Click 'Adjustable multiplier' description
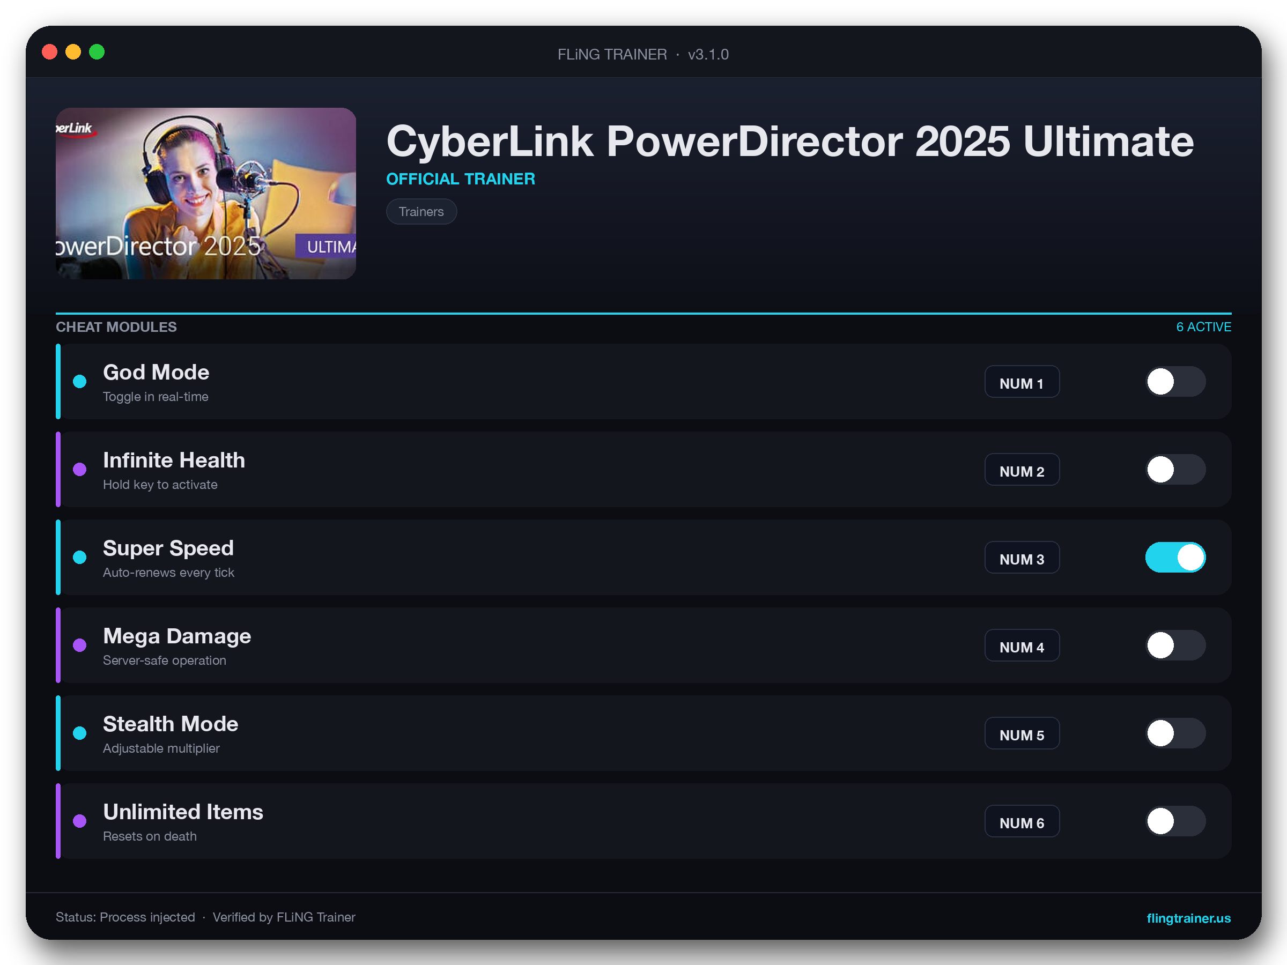 pyautogui.click(x=161, y=748)
